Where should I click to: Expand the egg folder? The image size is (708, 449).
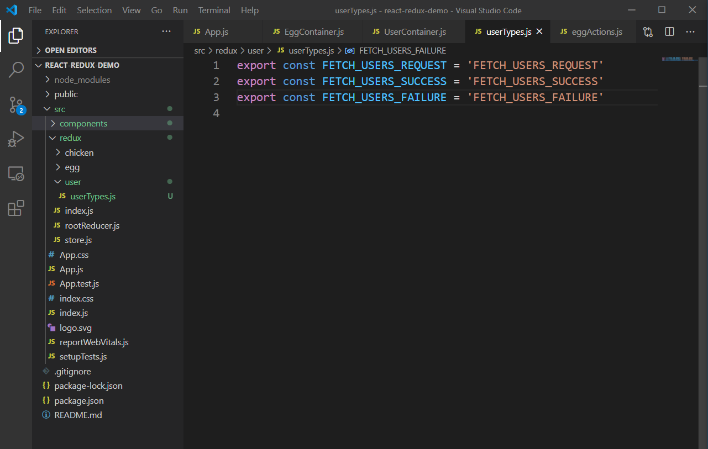[108, 167]
